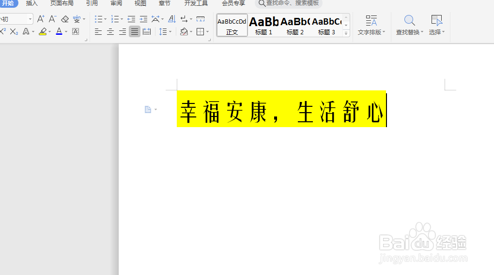Open 选择 menu

pyautogui.click(x=437, y=25)
